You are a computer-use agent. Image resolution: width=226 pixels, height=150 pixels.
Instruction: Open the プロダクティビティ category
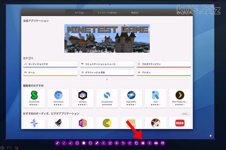[164, 64]
